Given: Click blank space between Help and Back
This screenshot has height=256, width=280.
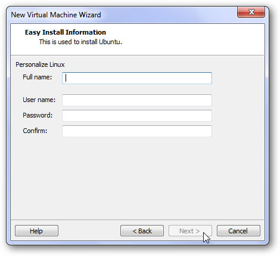Looking at the screenshot, I should tap(89, 231).
